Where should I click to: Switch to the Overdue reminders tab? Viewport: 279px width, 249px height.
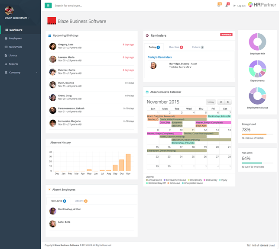click(176, 47)
